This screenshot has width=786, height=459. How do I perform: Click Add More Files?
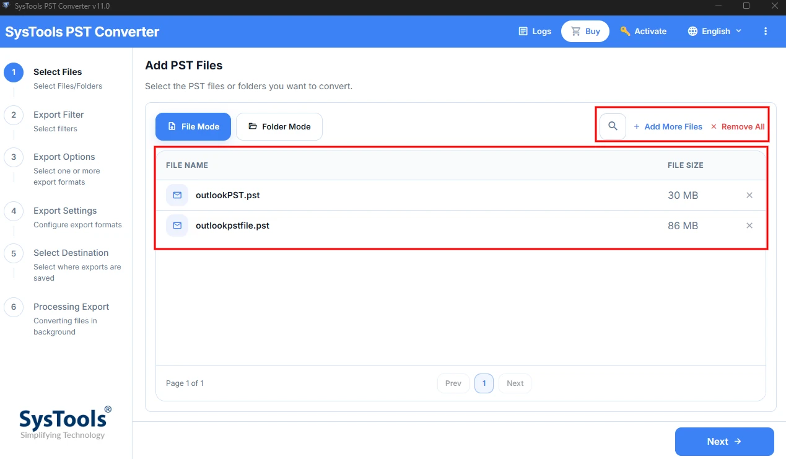click(668, 126)
